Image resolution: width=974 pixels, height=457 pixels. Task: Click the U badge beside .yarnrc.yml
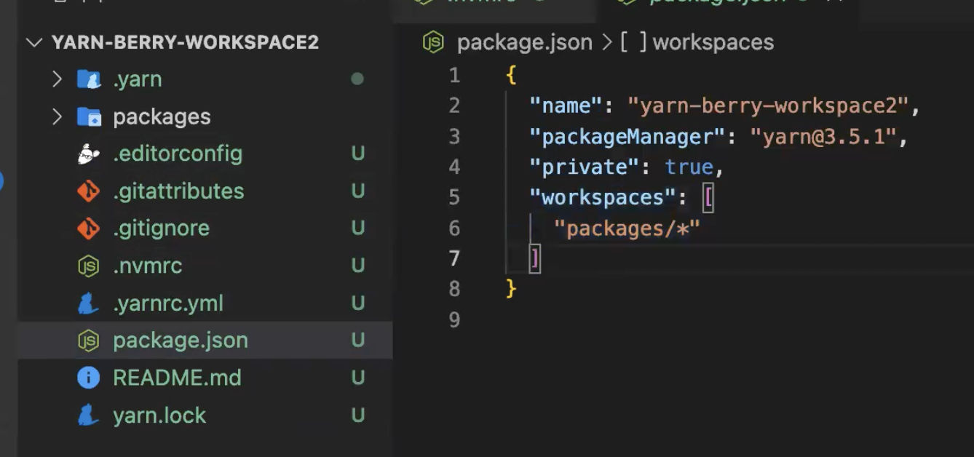pos(357,303)
